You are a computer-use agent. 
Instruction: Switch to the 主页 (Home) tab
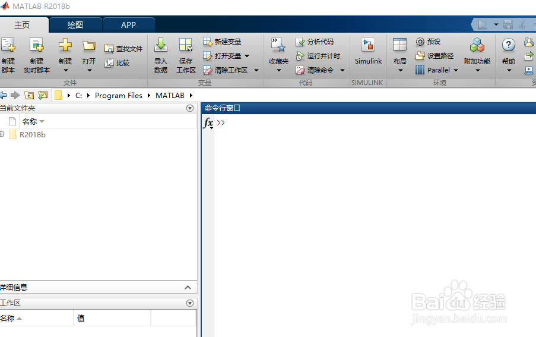coord(22,25)
